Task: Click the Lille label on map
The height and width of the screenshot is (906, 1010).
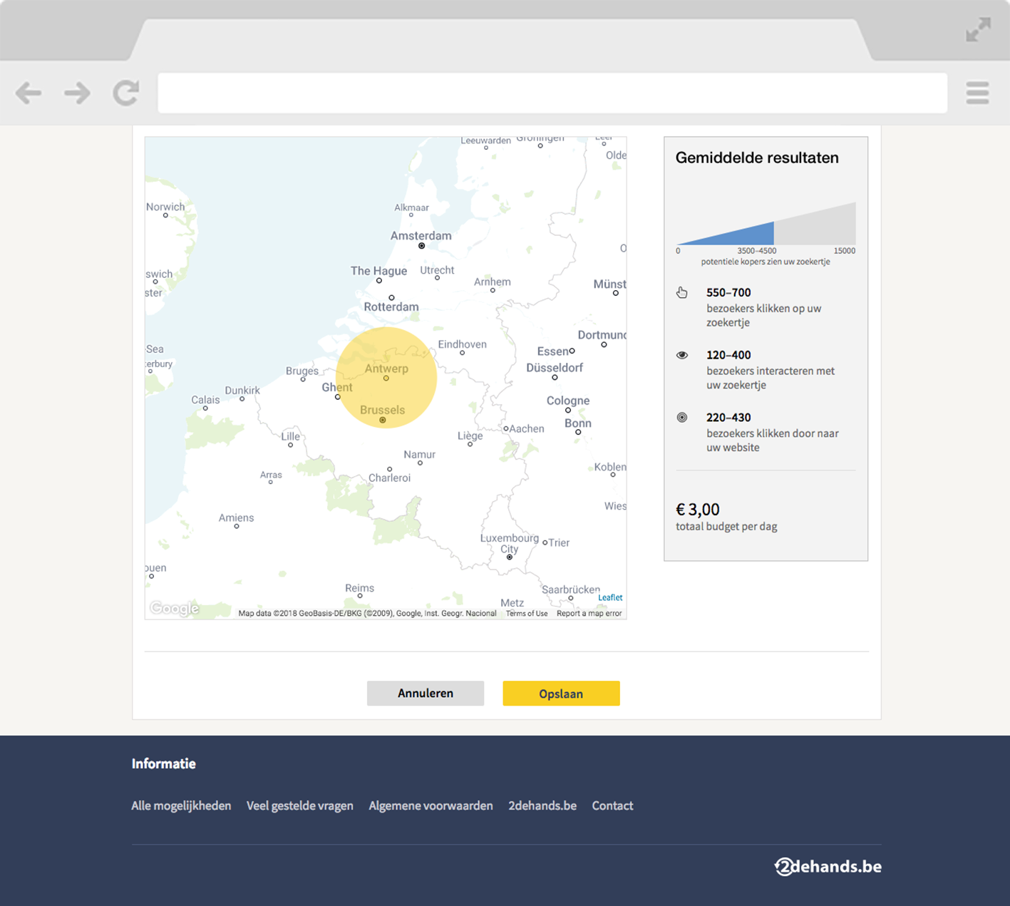Action: click(x=290, y=436)
